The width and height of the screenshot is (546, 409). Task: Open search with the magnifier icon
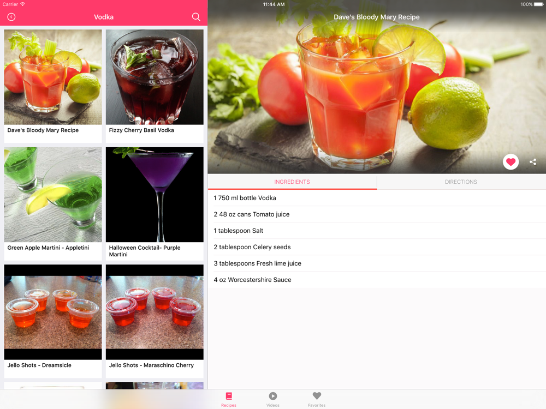point(196,17)
